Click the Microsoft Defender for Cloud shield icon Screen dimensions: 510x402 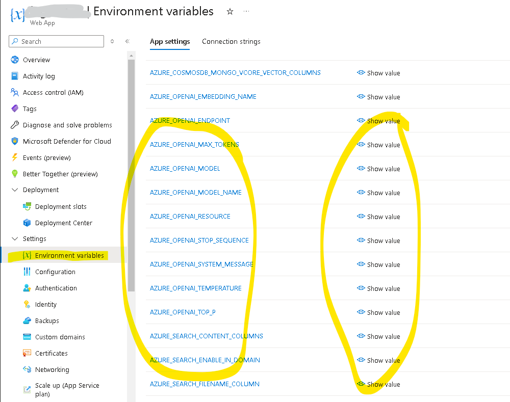15,141
